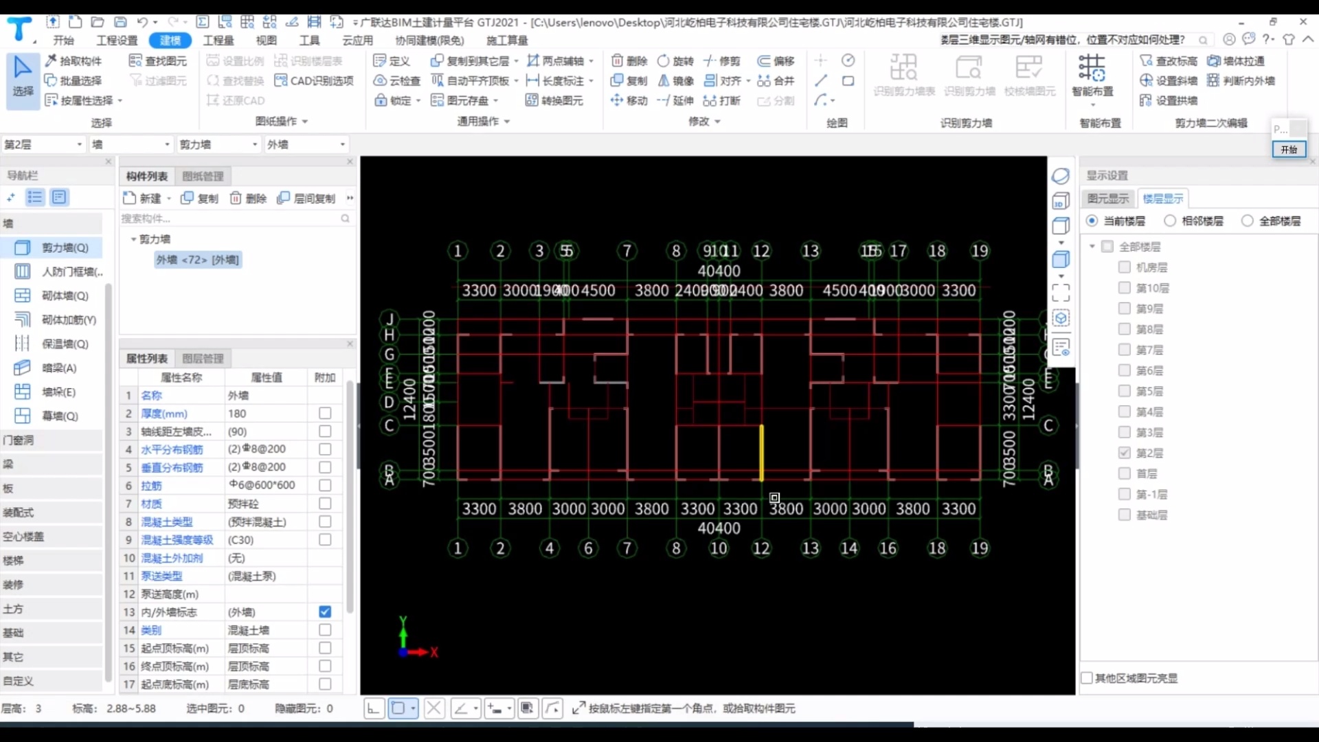Select the 打断 break tool
Screen dimensions: 1319x742
[722, 100]
